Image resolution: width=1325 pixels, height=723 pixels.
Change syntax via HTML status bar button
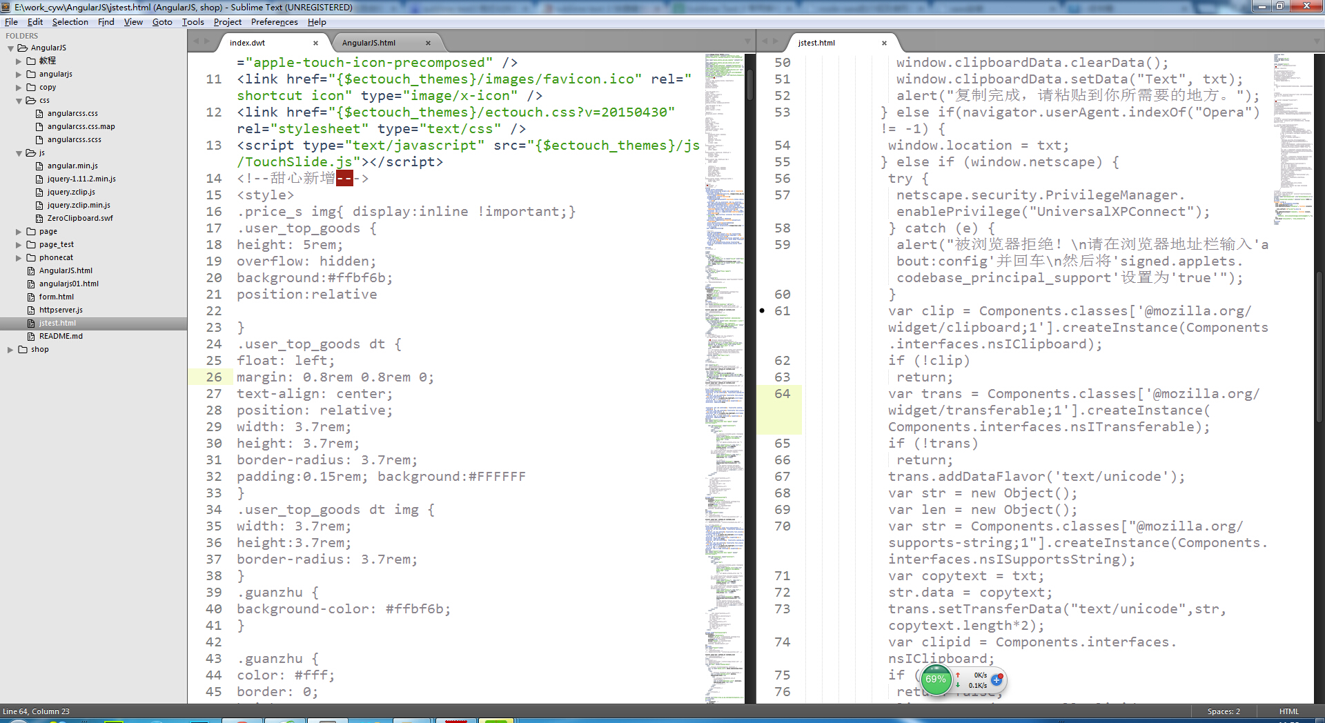pyautogui.click(x=1288, y=711)
